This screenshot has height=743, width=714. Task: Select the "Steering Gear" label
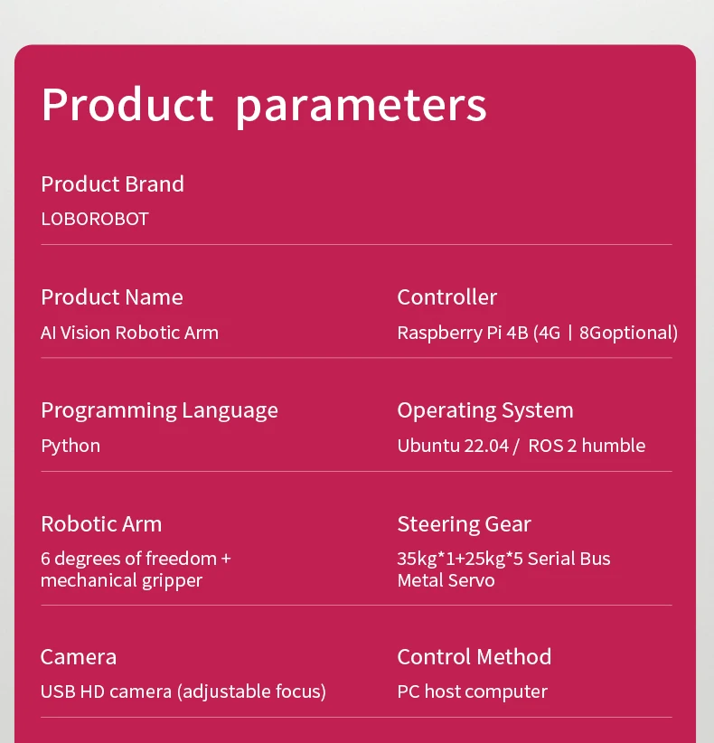pyautogui.click(x=464, y=524)
